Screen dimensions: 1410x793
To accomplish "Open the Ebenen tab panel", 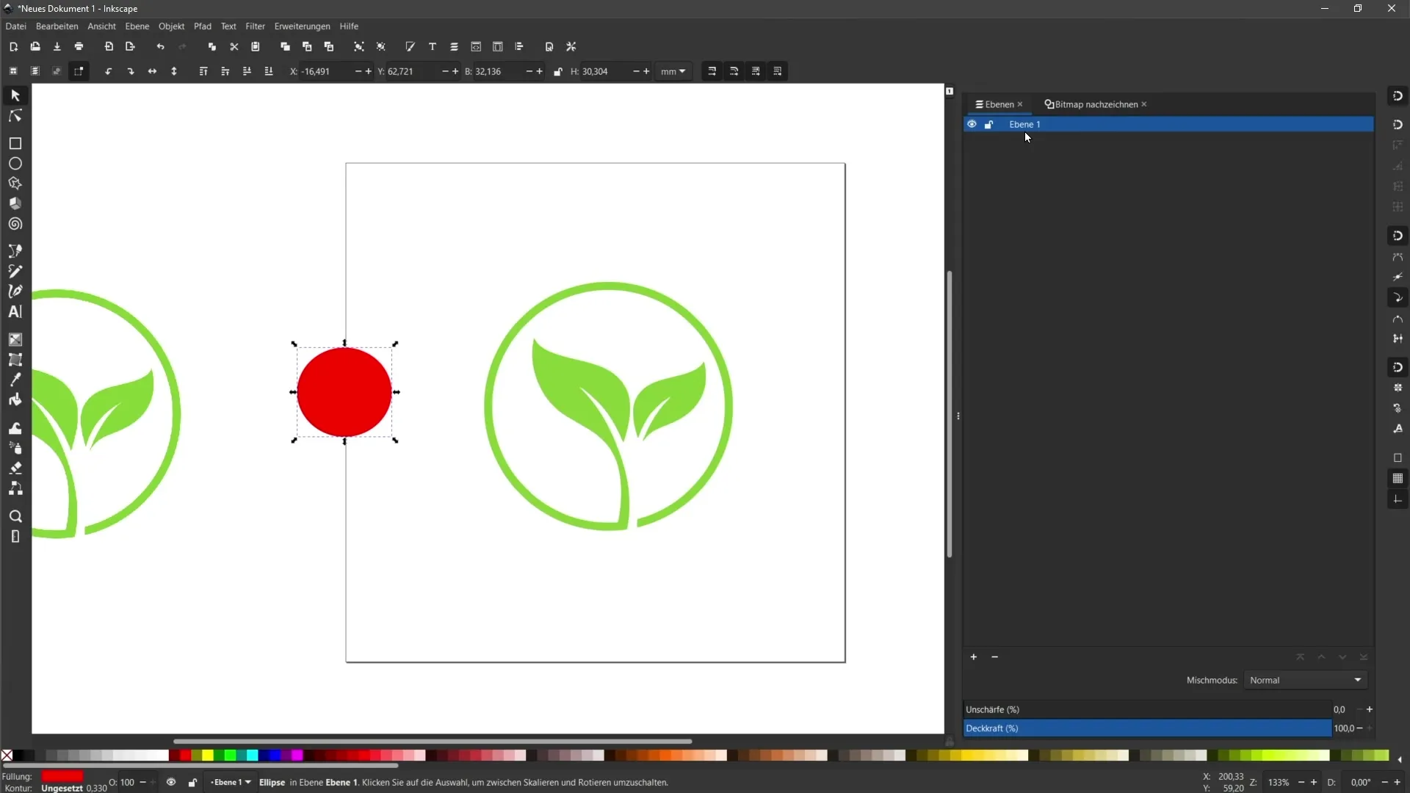I will 997,104.
